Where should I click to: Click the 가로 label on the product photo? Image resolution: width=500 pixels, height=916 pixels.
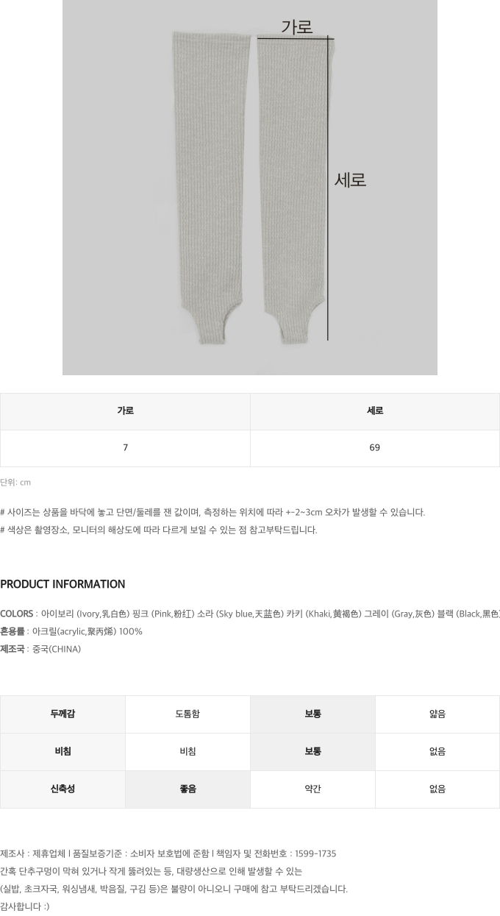296,27
